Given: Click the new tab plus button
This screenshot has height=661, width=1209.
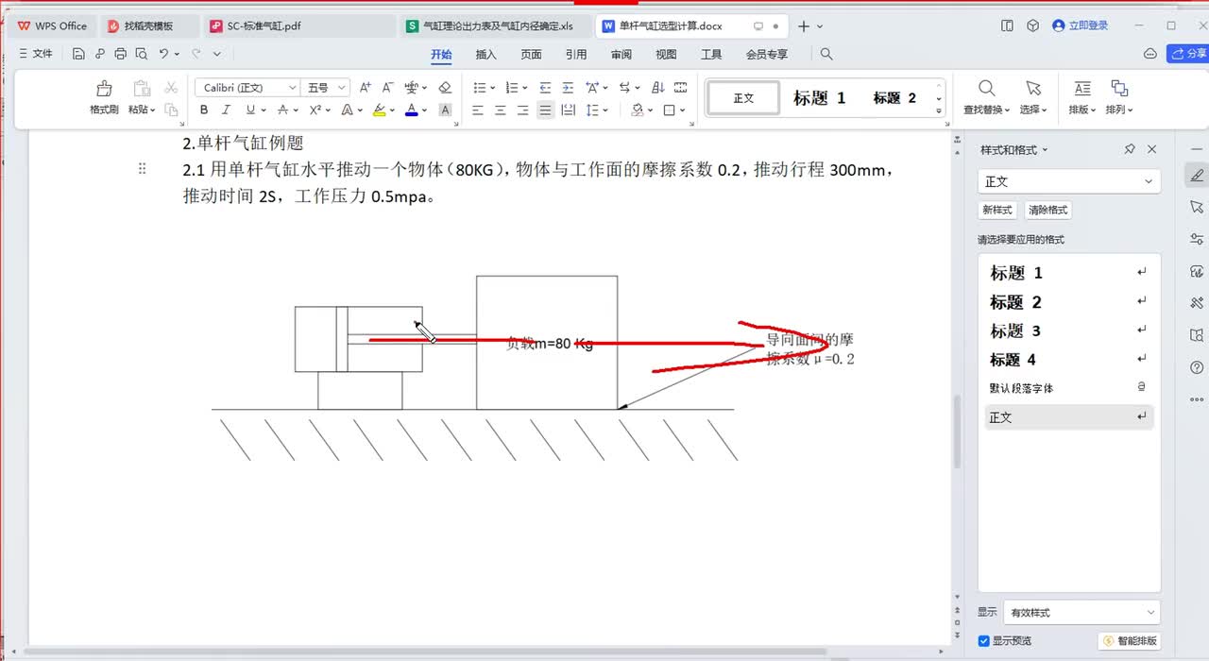Looking at the screenshot, I should (804, 26).
